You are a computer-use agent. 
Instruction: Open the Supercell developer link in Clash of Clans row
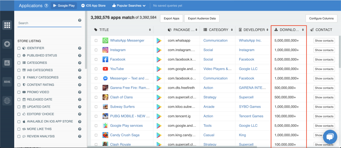click(246, 97)
